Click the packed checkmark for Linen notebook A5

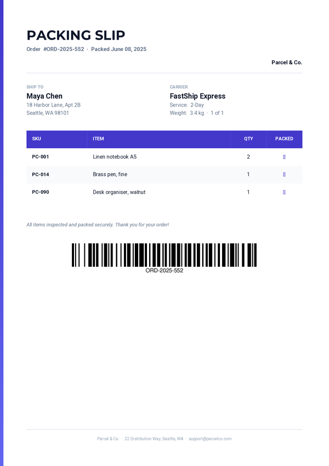coord(284,157)
